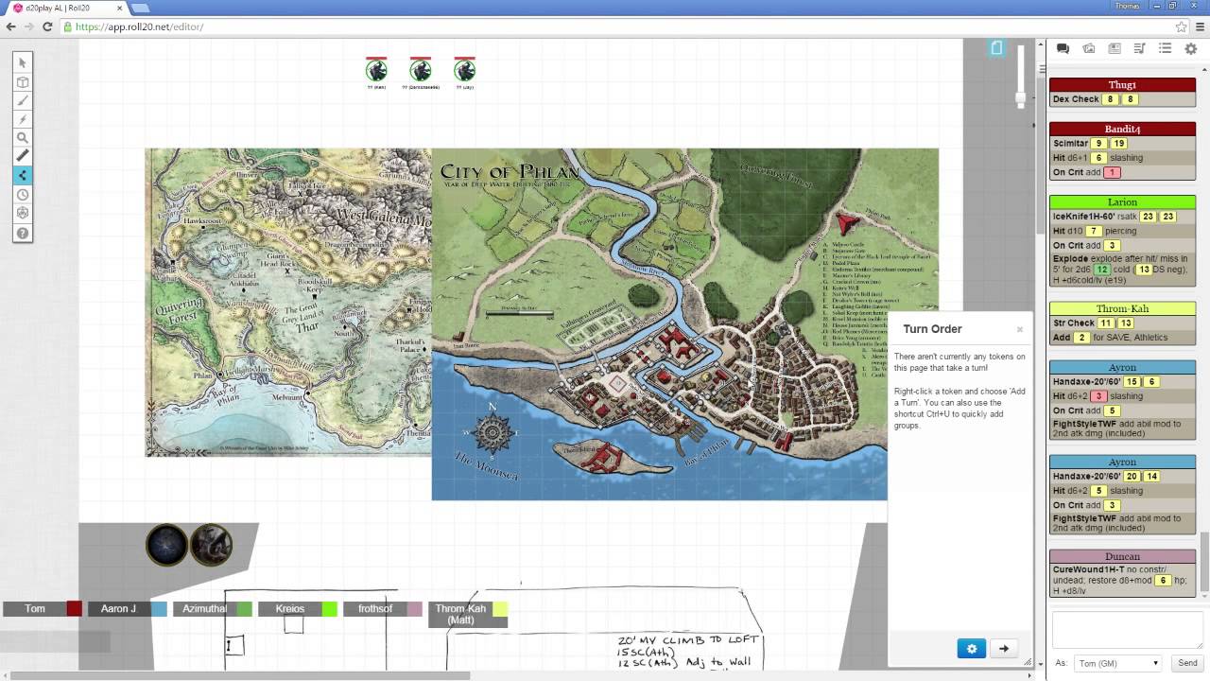Viewport: 1210px width, 681px height.
Task: Click the dark blue orb token
Action: [166, 546]
